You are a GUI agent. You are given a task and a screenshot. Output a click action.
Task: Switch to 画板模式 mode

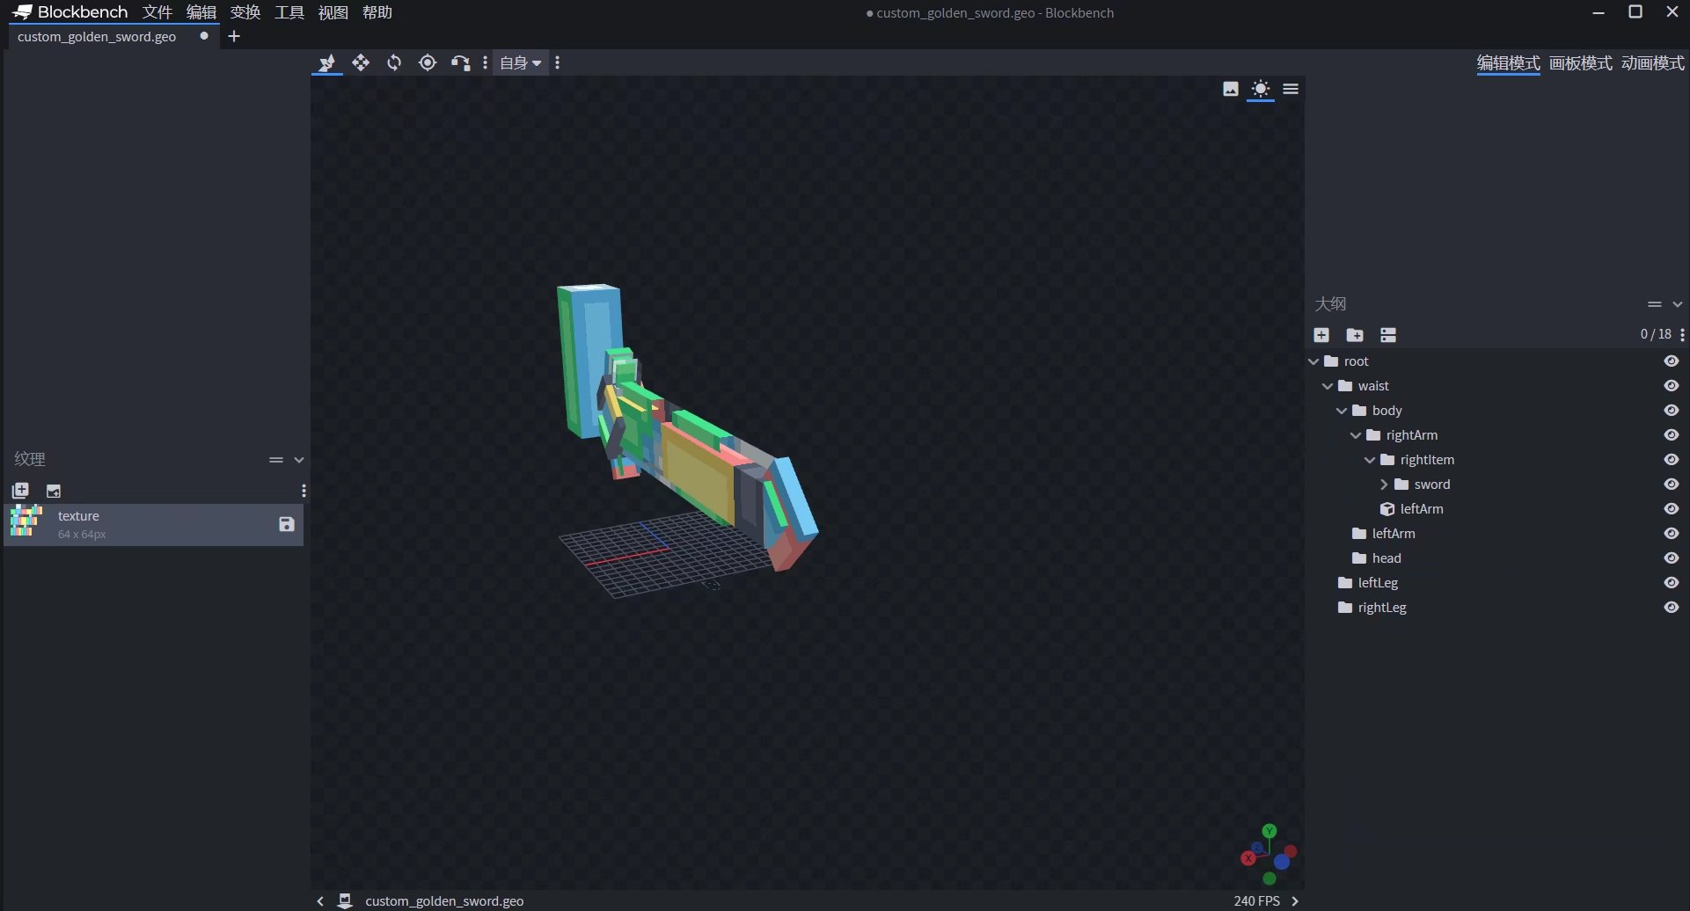click(1581, 63)
